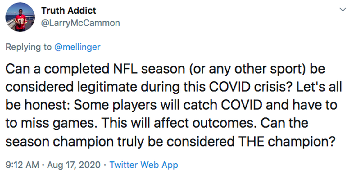Click the Truth Addict display name
This screenshot has height=177, width=354.
[x=69, y=11]
